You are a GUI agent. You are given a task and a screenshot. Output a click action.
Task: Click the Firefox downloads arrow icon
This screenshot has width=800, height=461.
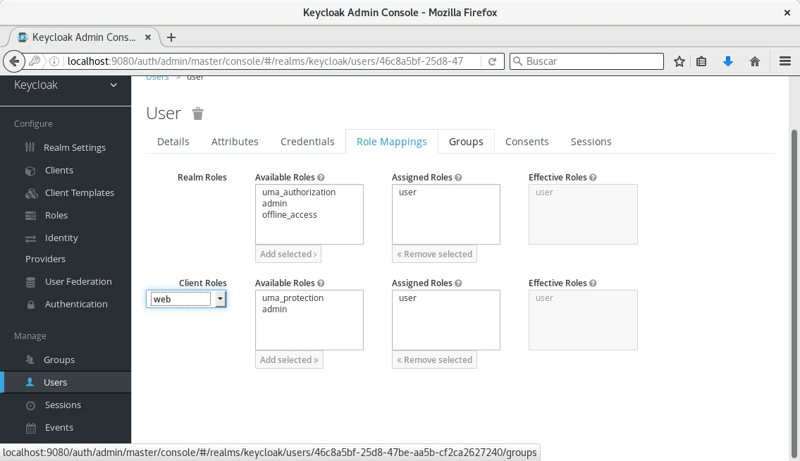[728, 61]
